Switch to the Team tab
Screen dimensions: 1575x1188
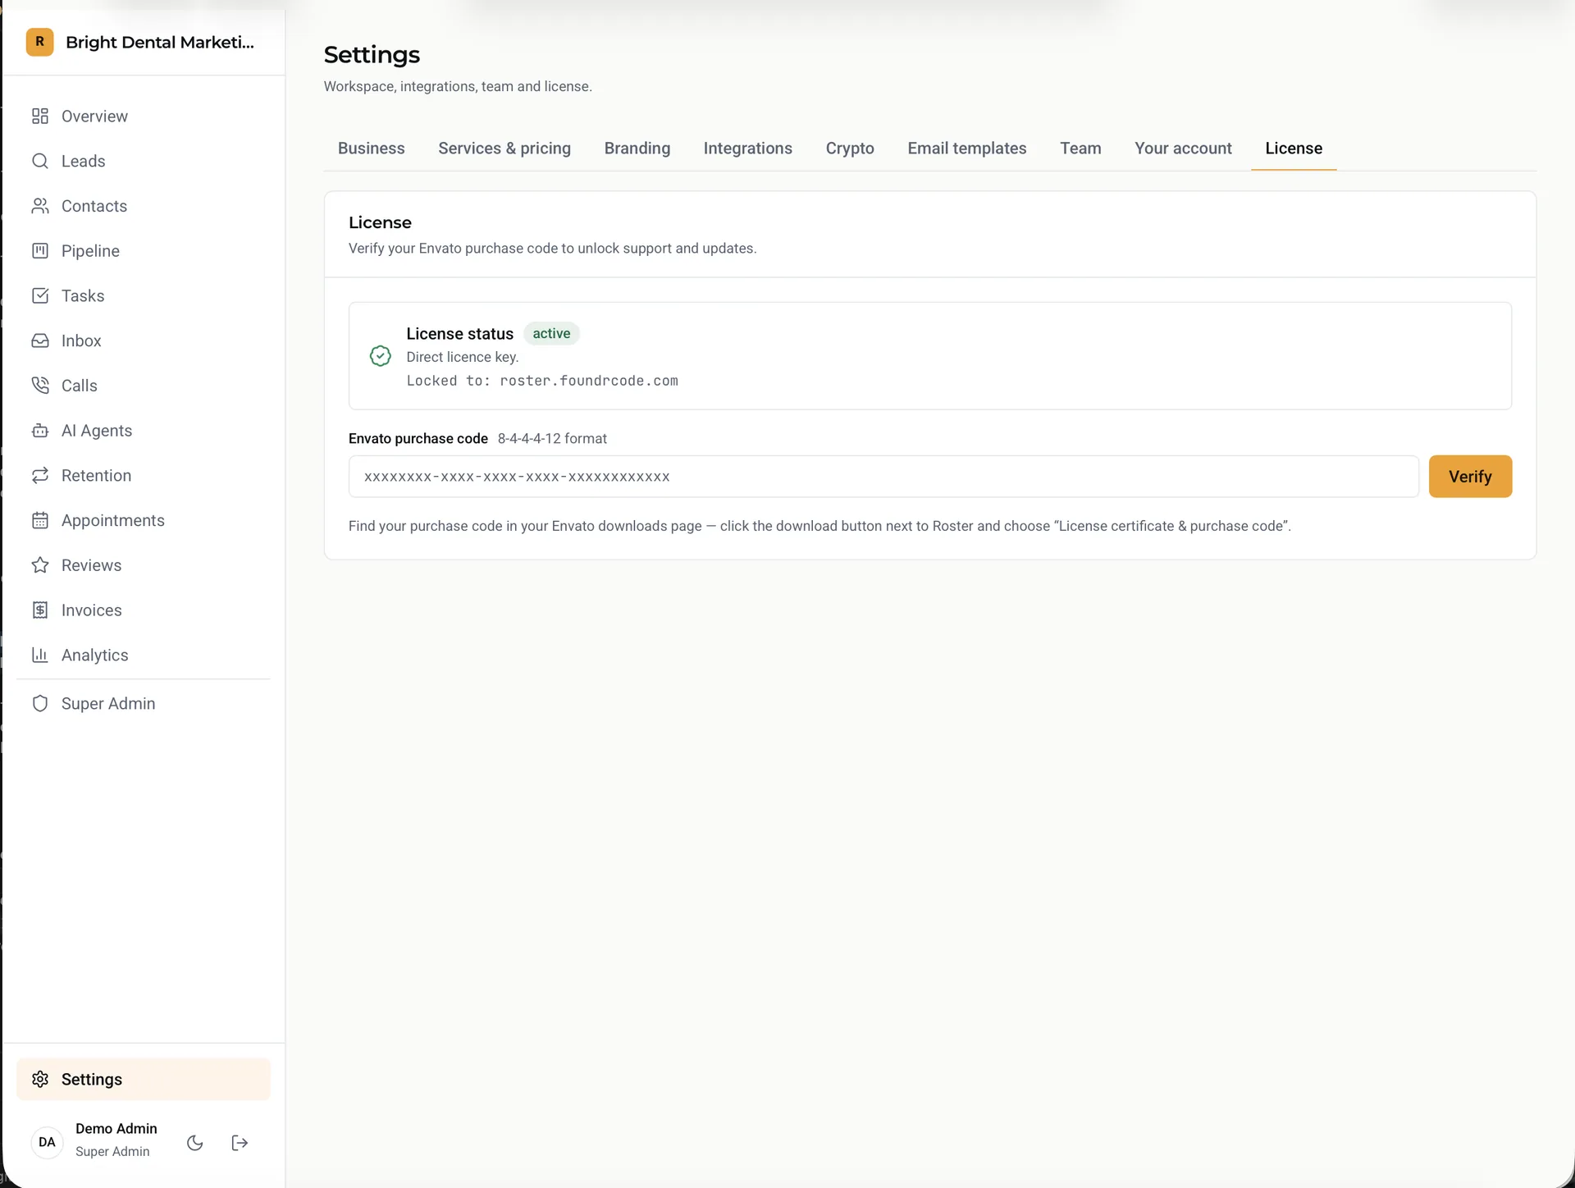[1080, 148]
